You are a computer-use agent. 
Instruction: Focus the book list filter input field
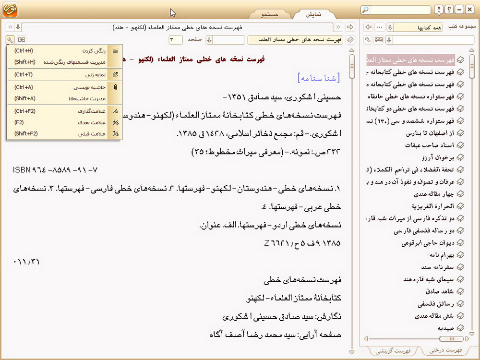pyautogui.click(x=433, y=40)
